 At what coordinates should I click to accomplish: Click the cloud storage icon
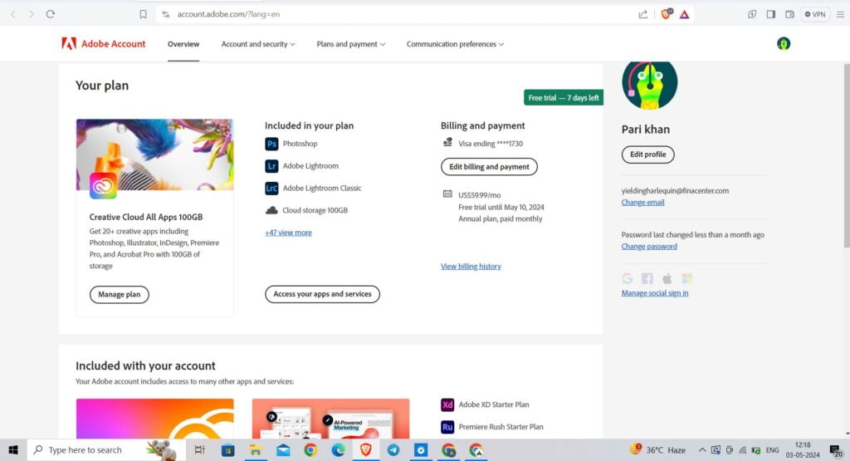271,210
